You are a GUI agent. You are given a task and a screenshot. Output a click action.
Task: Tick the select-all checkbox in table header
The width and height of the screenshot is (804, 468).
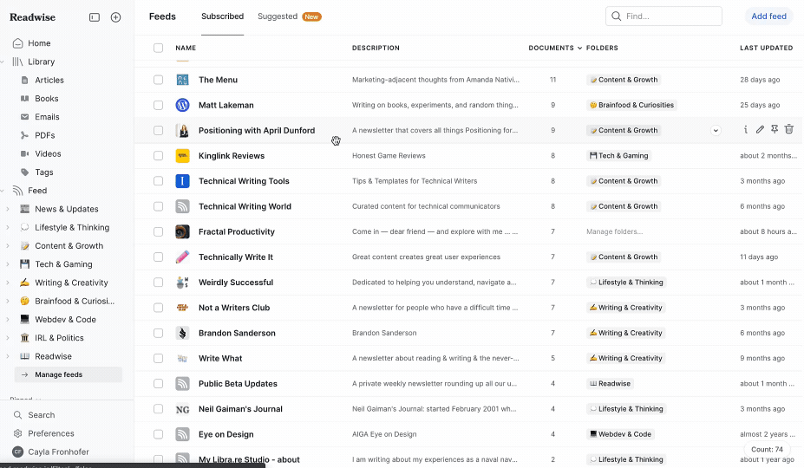(158, 48)
